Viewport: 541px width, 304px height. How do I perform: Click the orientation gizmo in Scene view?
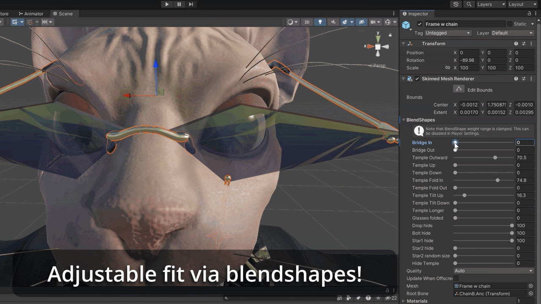(x=378, y=46)
